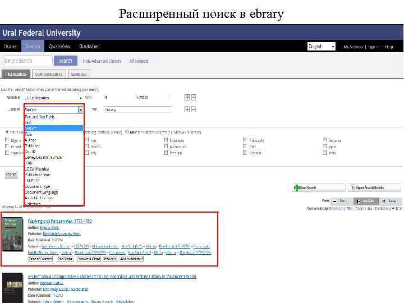Check the Iran subject checkbox
Image resolution: width=404 pixels, height=303 pixels.
87,140
